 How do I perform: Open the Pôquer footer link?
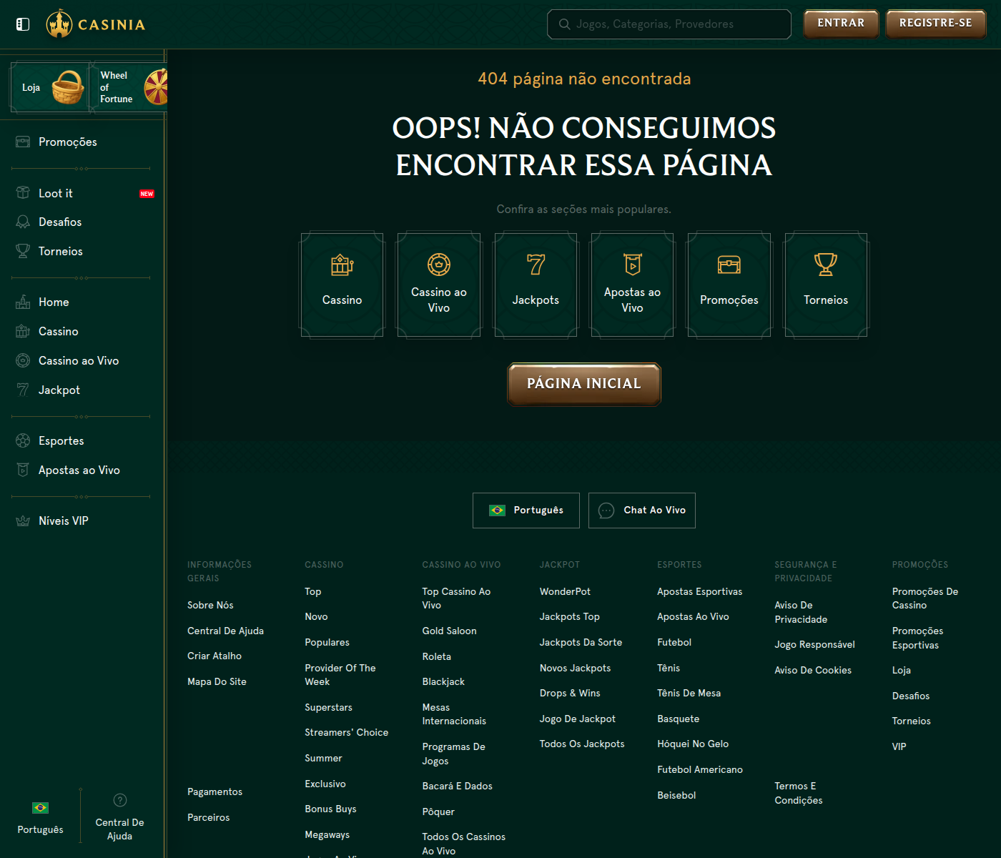(438, 812)
